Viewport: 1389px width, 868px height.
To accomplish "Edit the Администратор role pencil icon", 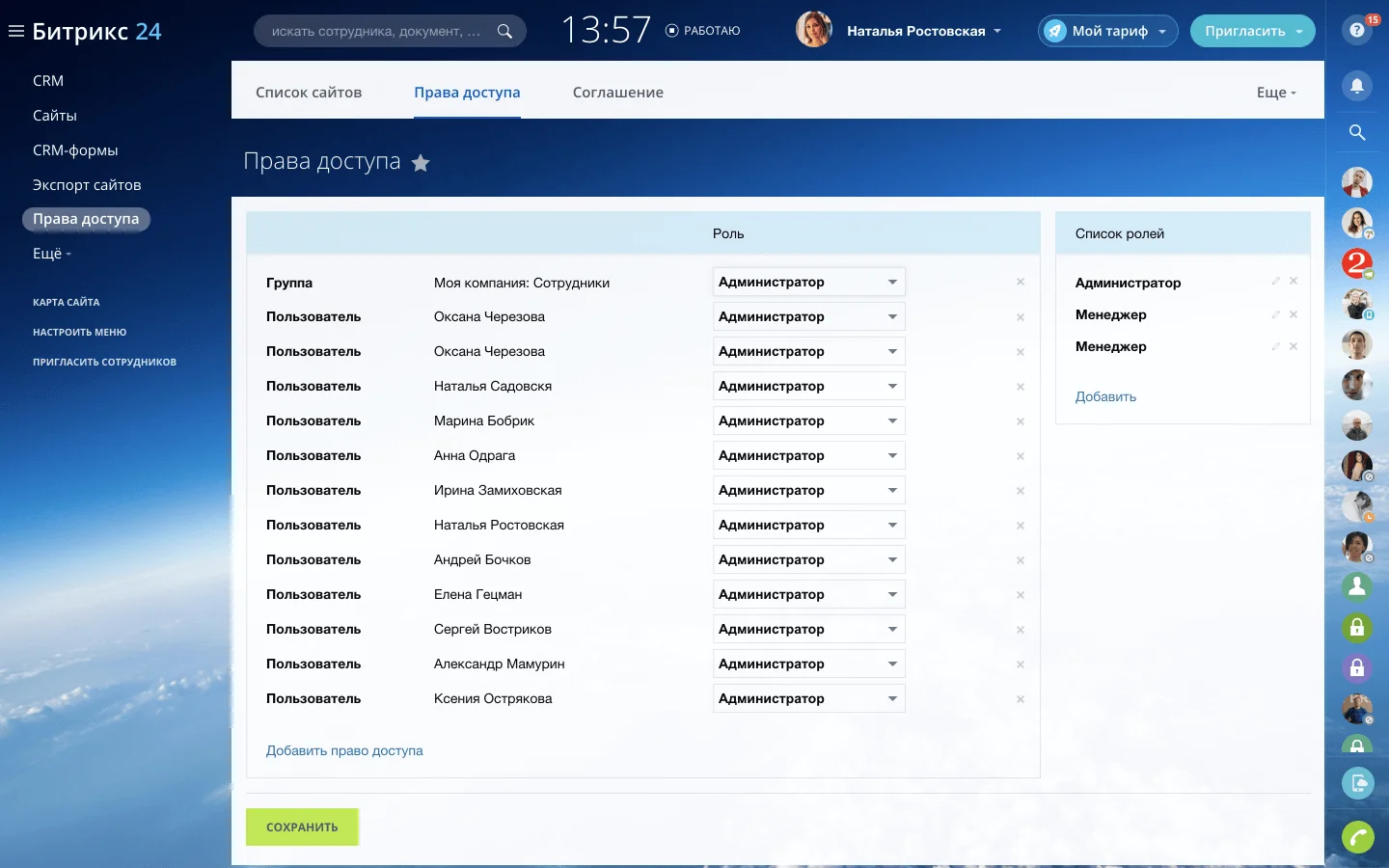I will 1275,282.
